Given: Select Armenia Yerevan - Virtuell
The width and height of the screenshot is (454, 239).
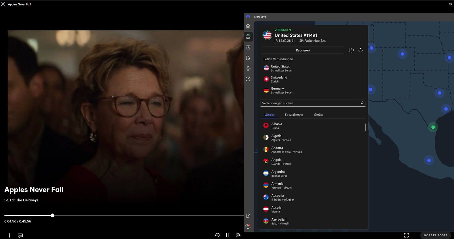Looking at the screenshot, I should (312, 185).
